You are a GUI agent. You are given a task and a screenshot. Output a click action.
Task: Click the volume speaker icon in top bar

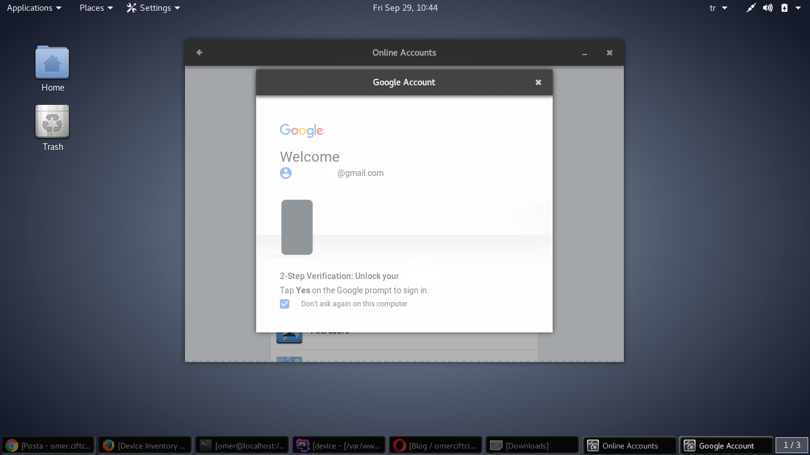click(x=768, y=8)
